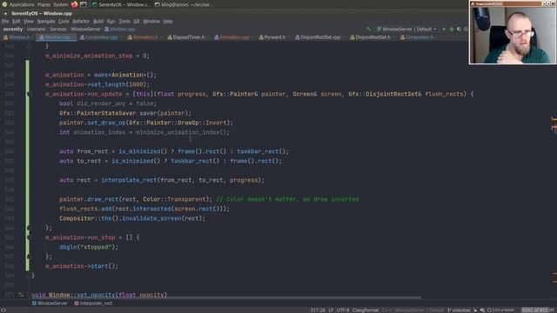Open the Git menu

point(137,21)
